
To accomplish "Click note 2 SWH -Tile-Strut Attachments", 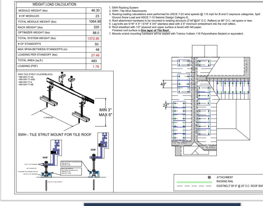I will 128,11.
